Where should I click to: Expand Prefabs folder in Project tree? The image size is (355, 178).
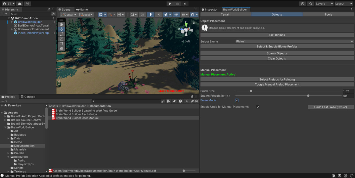click(x=9, y=153)
